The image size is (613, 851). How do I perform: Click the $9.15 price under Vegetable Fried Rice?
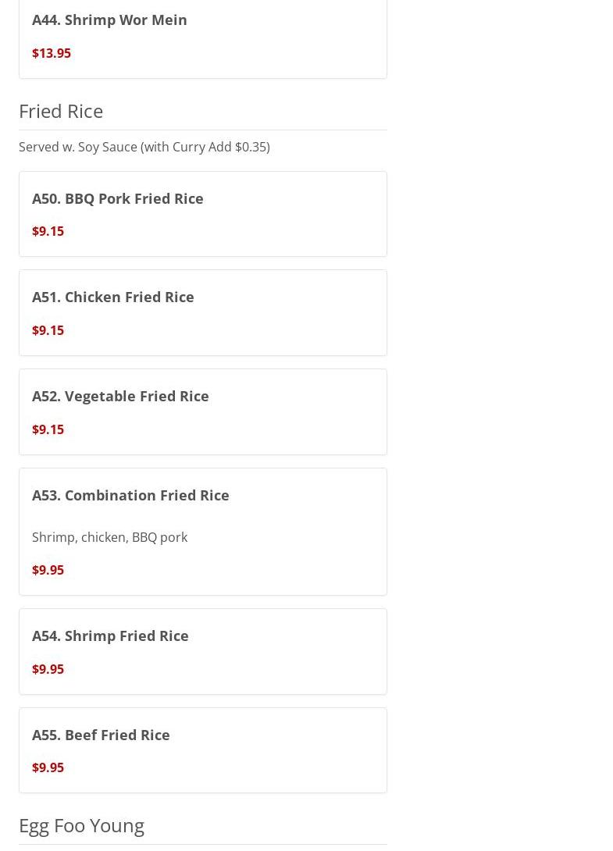(48, 430)
